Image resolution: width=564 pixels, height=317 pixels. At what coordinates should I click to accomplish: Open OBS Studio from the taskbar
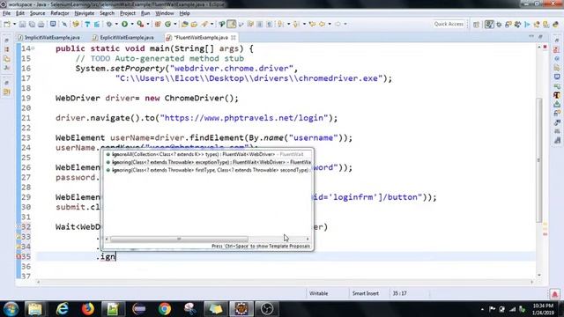(267, 309)
